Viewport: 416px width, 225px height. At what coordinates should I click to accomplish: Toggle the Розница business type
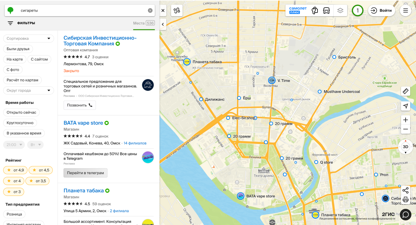pos(14,214)
